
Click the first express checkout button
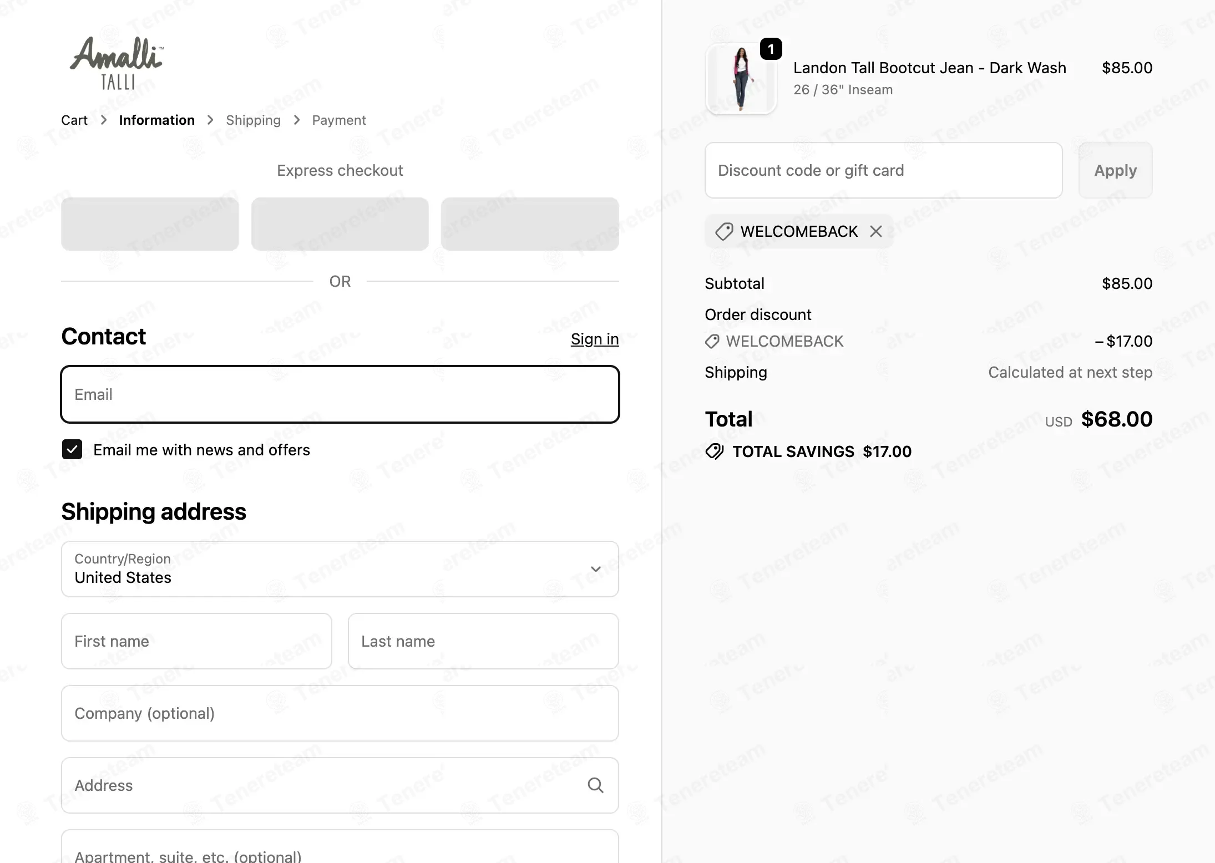tap(150, 224)
